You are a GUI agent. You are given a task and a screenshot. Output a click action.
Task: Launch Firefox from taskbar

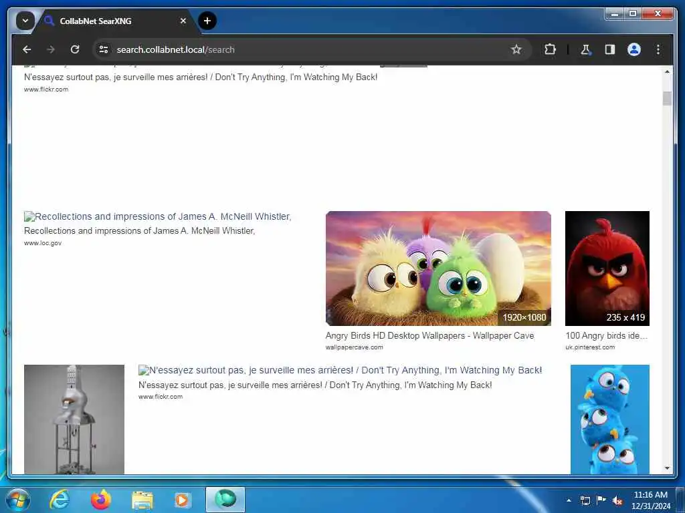click(101, 500)
